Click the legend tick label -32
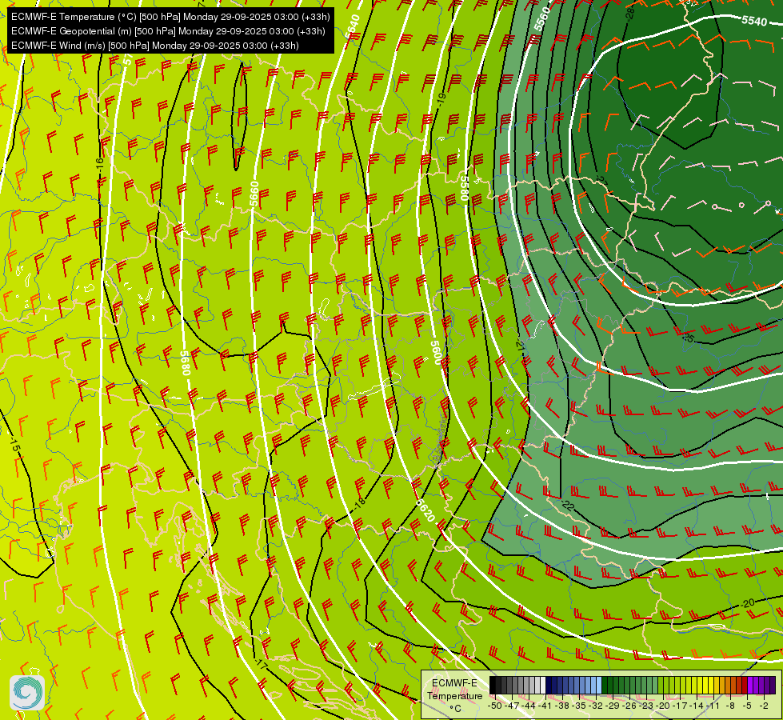This screenshot has width=783, height=720. [x=596, y=706]
